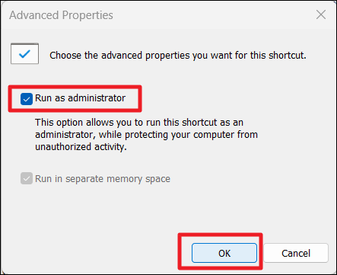Screen dimensions: 337x275
Task: Click the "unauthorized activity." text line
Action: tap(81, 147)
